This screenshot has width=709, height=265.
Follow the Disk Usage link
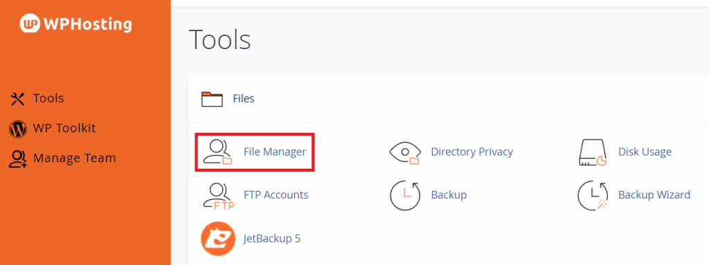tap(645, 152)
